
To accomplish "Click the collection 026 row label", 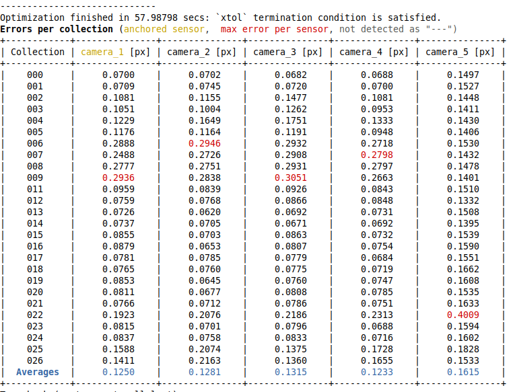I will 35,360.
